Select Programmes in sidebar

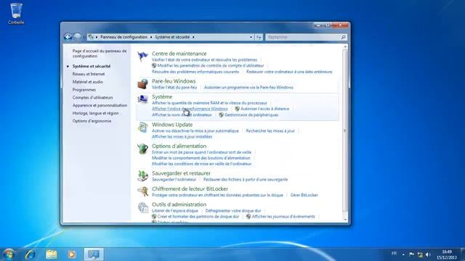(84, 90)
